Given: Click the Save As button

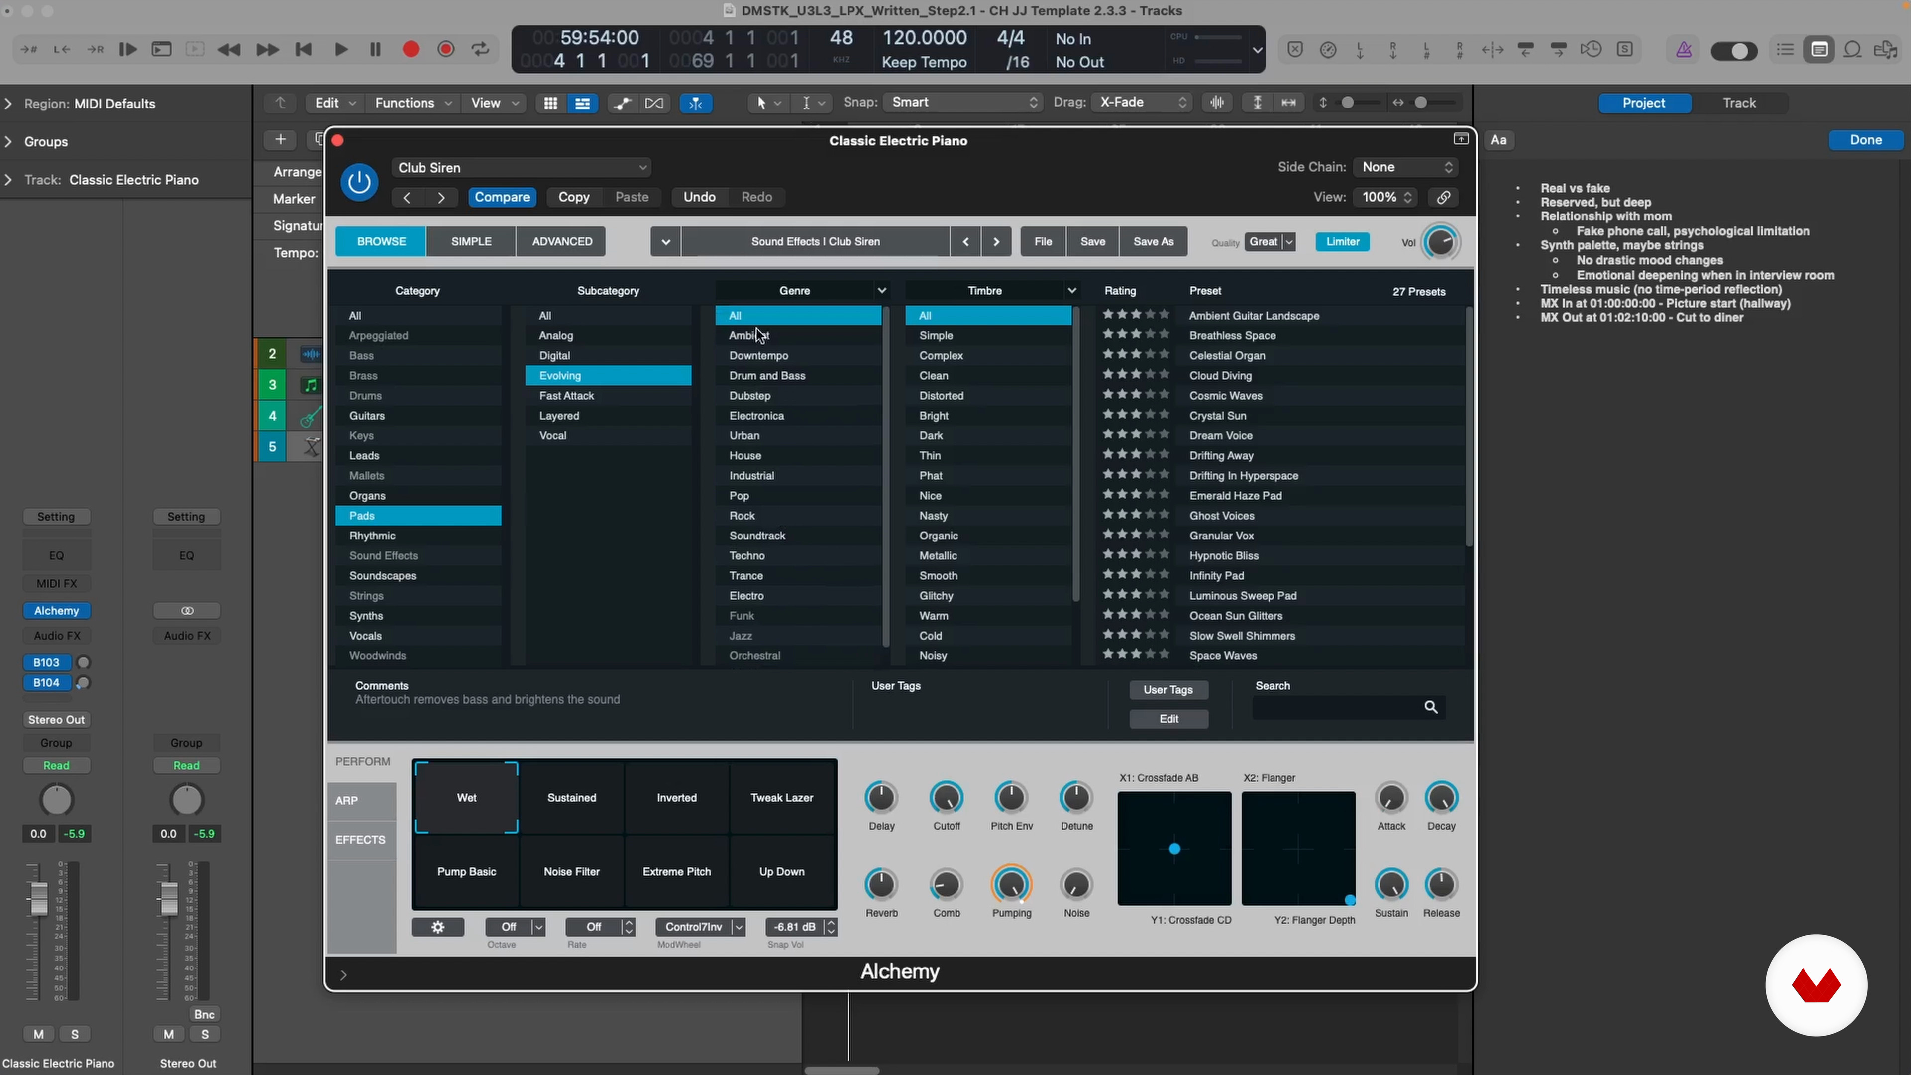Looking at the screenshot, I should tap(1154, 241).
